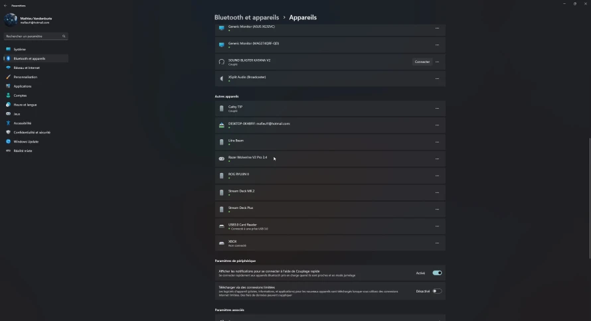Focus the Rechercher un paramètre search field
The image size is (591, 321).
(36, 36)
